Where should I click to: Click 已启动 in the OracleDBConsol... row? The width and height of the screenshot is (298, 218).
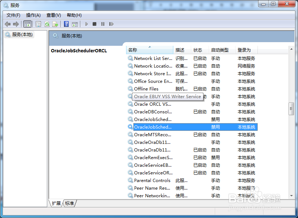(x=200, y=112)
